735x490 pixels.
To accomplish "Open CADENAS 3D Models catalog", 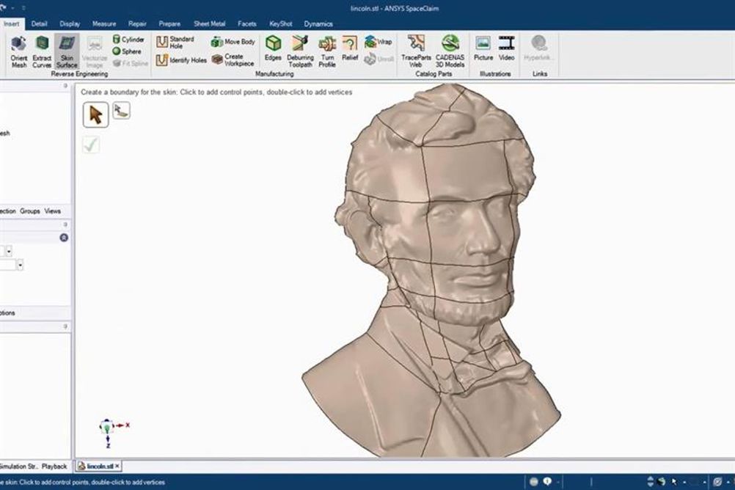I will [450, 51].
